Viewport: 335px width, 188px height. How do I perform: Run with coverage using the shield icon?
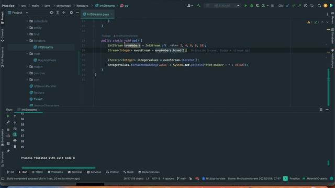[x=258, y=6]
